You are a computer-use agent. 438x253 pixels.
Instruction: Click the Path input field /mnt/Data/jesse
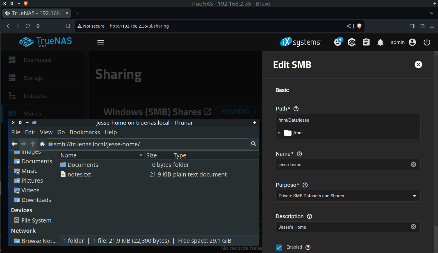click(348, 120)
